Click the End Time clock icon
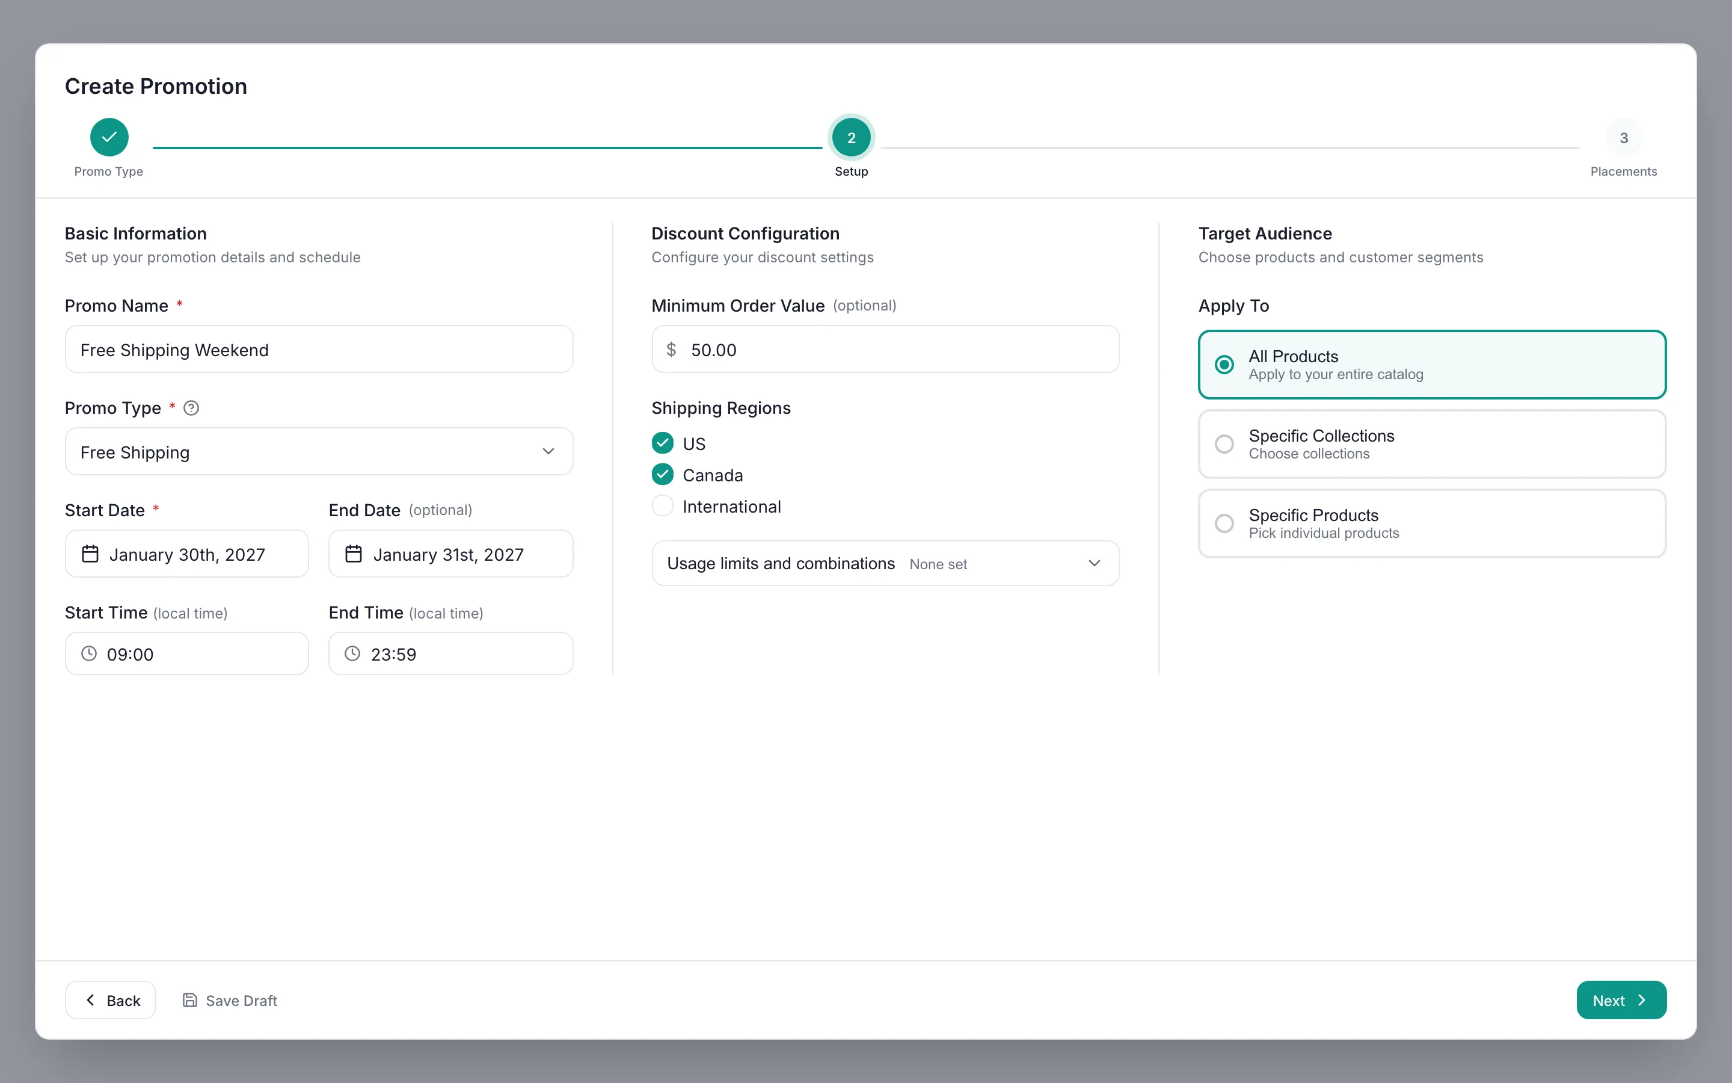This screenshot has height=1083, width=1732. click(x=353, y=653)
